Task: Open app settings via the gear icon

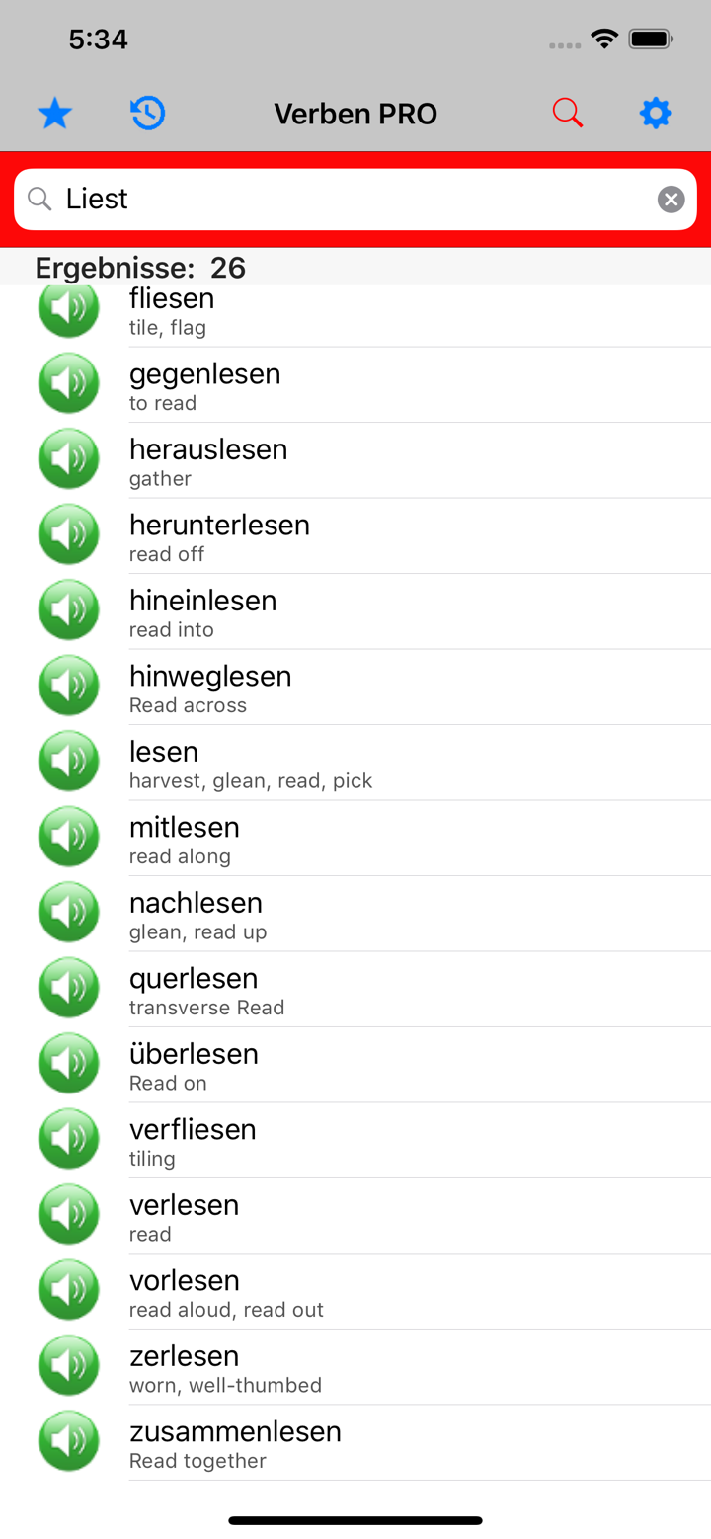Action: tap(655, 113)
